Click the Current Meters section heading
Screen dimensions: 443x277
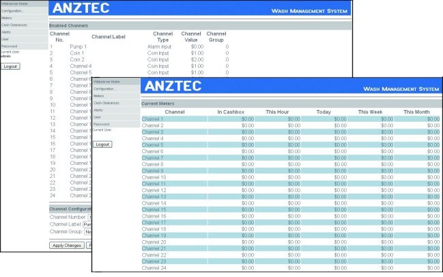click(158, 104)
